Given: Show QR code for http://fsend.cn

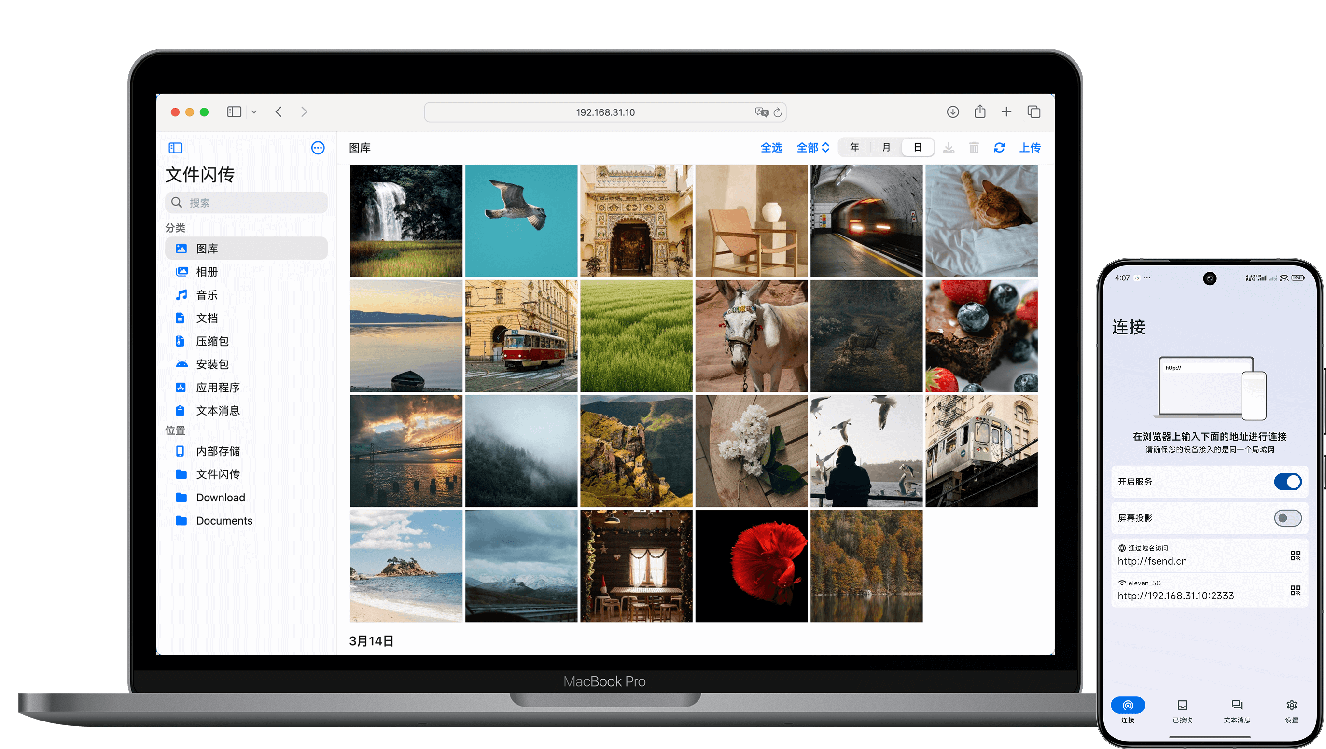Looking at the screenshot, I should (1295, 555).
